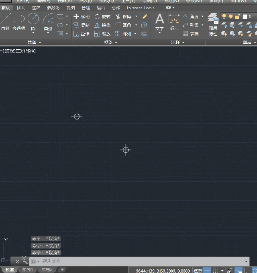The width and height of the screenshot is (257, 273).
Task: Open command line customize wrench
Action: click(25, 261)
